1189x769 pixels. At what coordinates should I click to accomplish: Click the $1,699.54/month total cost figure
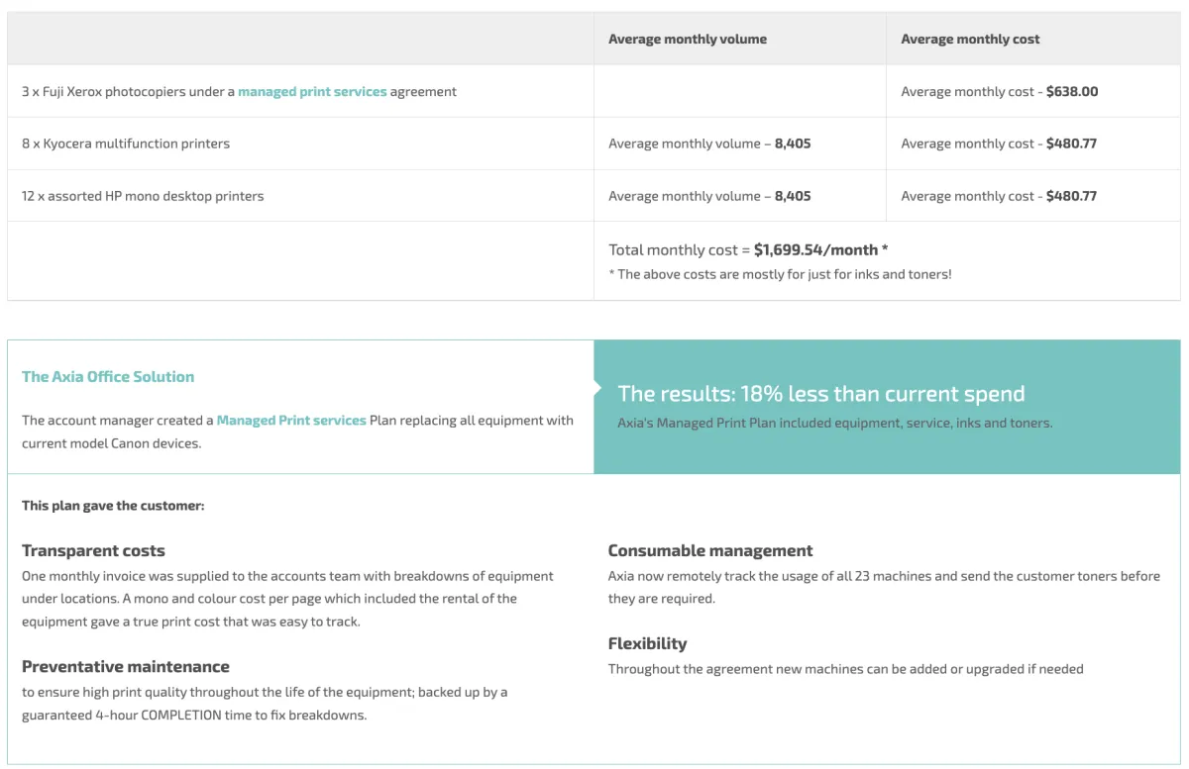(815, 250)
